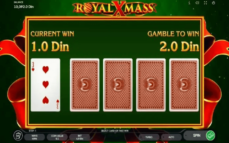Viewport: 229px width, 143px height.
Task: Click the green take win icon
Action: point(210,135)
